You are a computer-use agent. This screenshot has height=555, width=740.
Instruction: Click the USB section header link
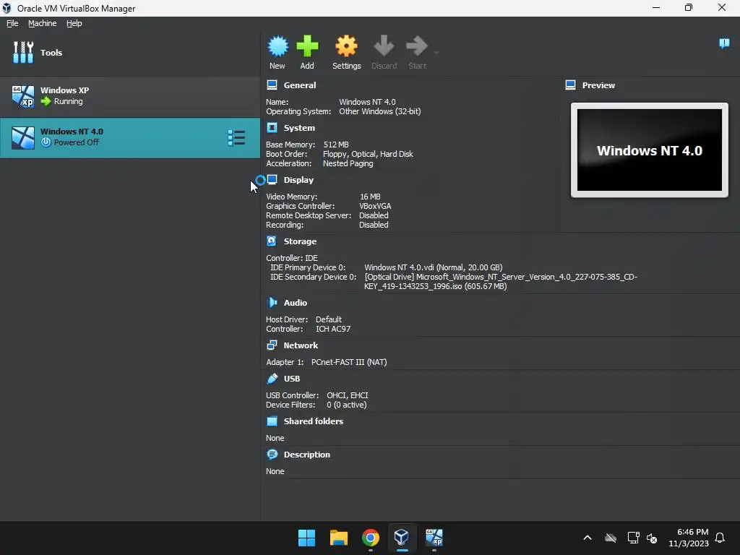pyautogui.click(x=292, y=379)
